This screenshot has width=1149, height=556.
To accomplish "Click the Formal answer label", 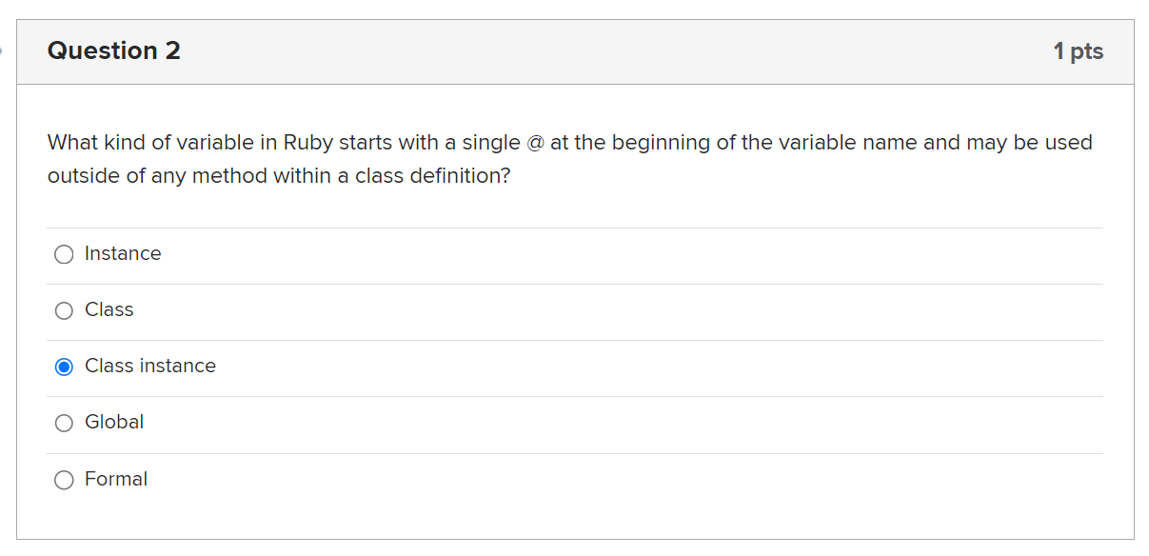I will pos(116,479).
